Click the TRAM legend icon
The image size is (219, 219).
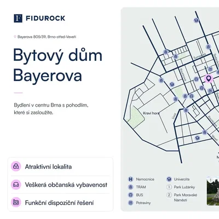pos(130,187)
